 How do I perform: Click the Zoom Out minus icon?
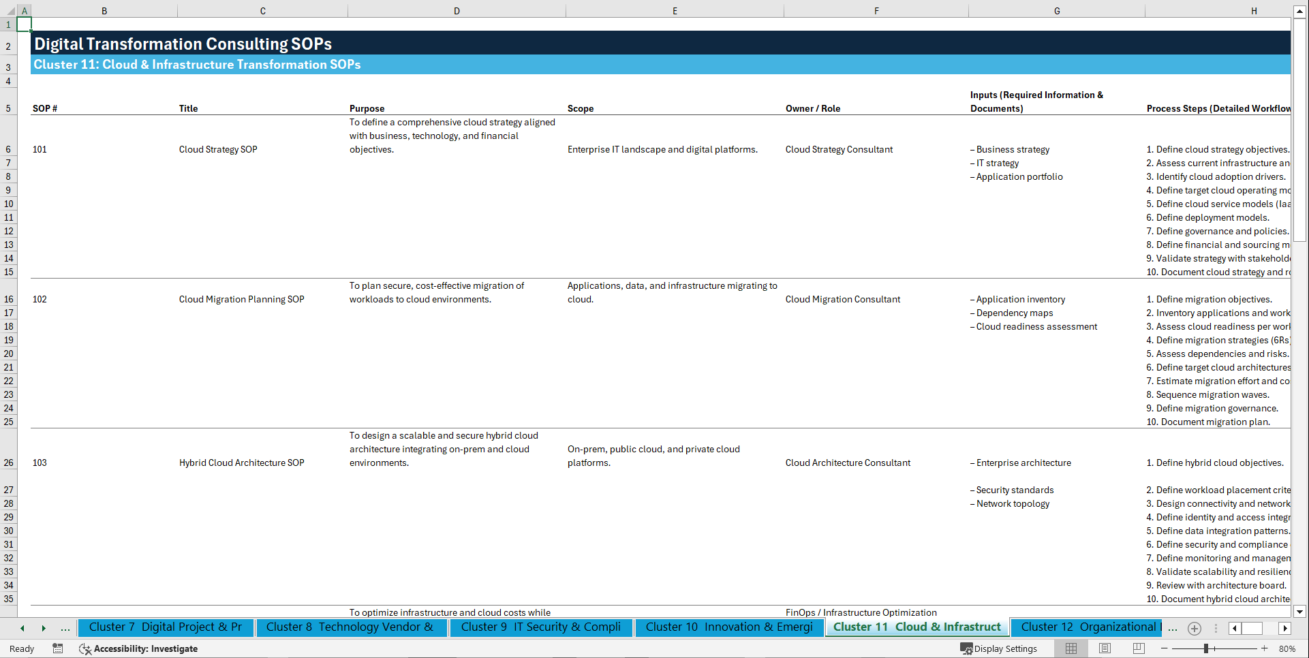1164,648
